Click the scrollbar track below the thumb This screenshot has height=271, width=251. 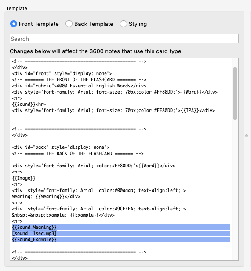(x=235, y=190)
